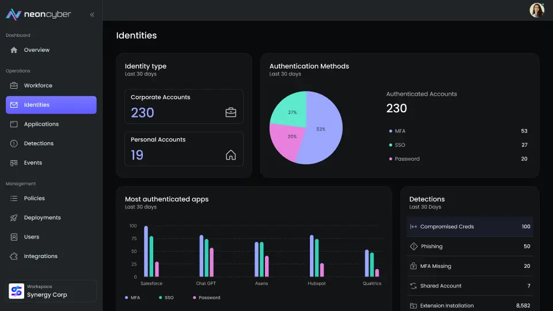553x311 pixels.
Task: Open the user profile avatar menu
Action: pos(536,10)
